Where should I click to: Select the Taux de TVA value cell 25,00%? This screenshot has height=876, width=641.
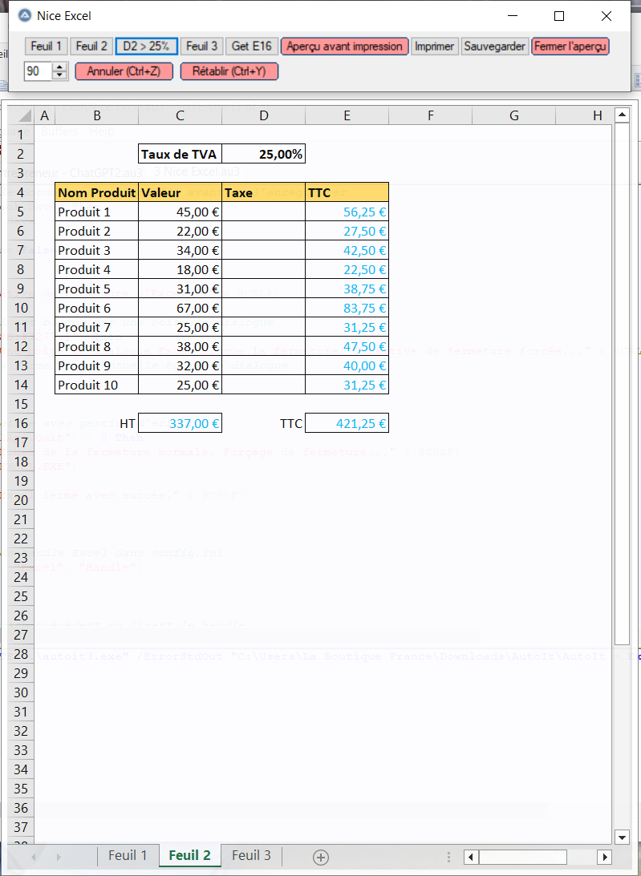click(264, 154)
